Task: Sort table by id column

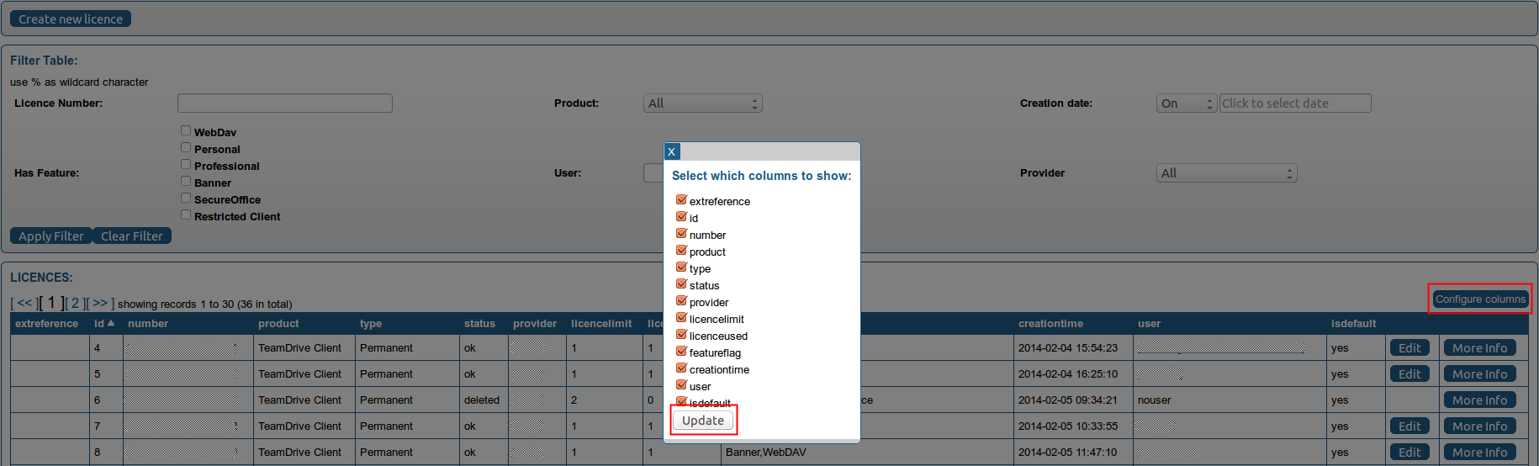Action: point(103,324)
